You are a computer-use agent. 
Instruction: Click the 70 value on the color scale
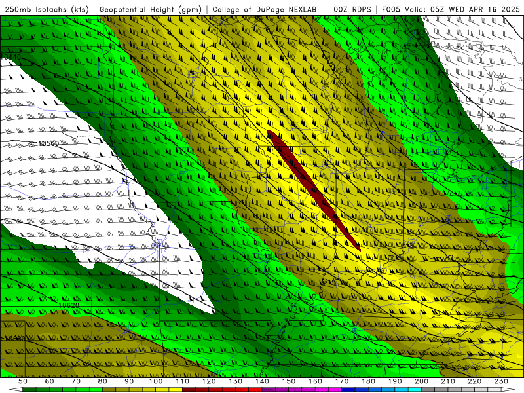(x=76, y=381)
